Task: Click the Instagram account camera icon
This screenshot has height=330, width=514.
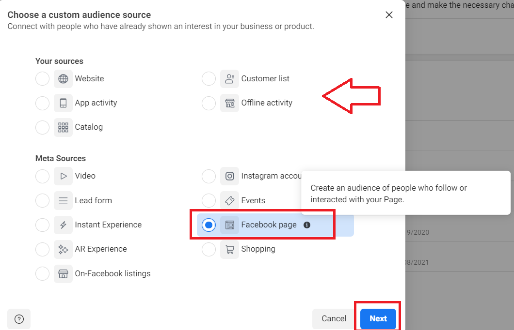Action: tap(229, 176)
